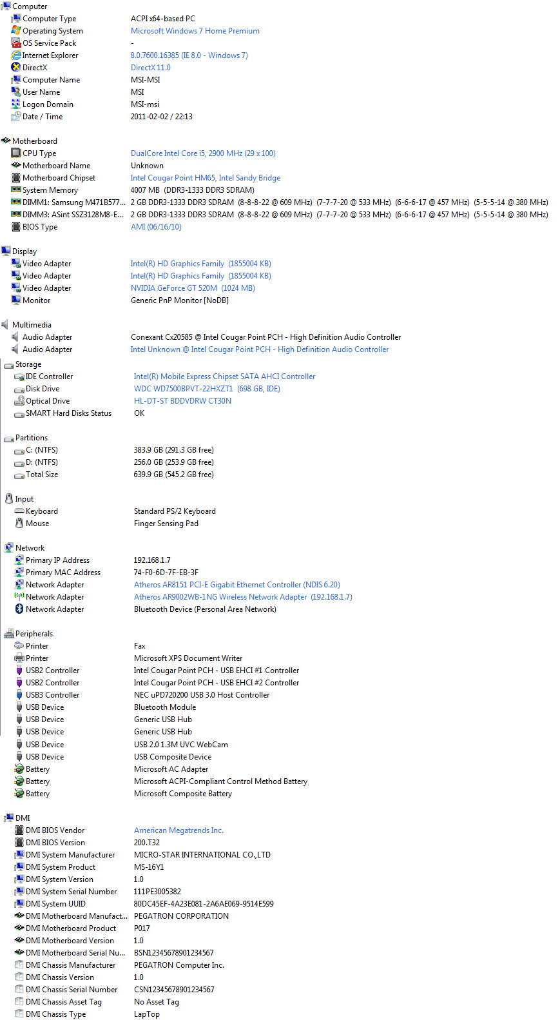Click the Motherboard section icon

point(6,141)
